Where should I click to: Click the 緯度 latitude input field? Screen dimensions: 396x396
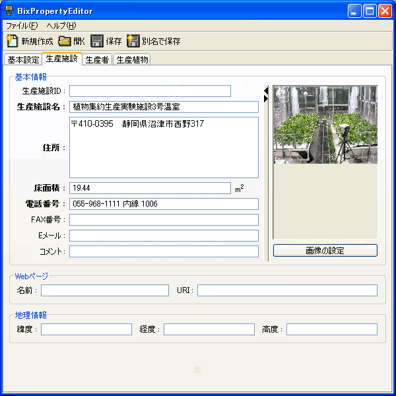[86, 329]
